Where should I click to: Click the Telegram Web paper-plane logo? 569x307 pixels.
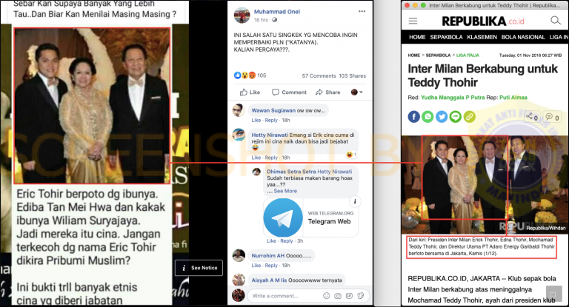point(283,217)
